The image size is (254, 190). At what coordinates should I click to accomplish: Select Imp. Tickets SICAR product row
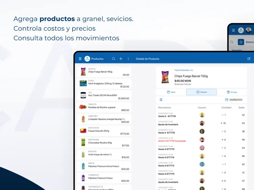pos(104,95)
